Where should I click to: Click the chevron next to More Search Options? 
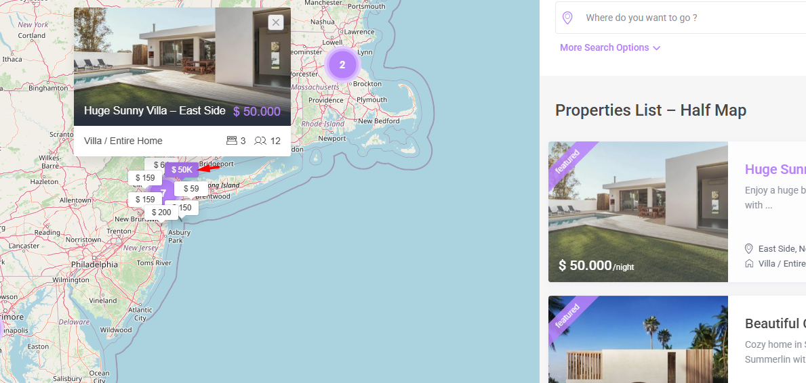[656, 48]
